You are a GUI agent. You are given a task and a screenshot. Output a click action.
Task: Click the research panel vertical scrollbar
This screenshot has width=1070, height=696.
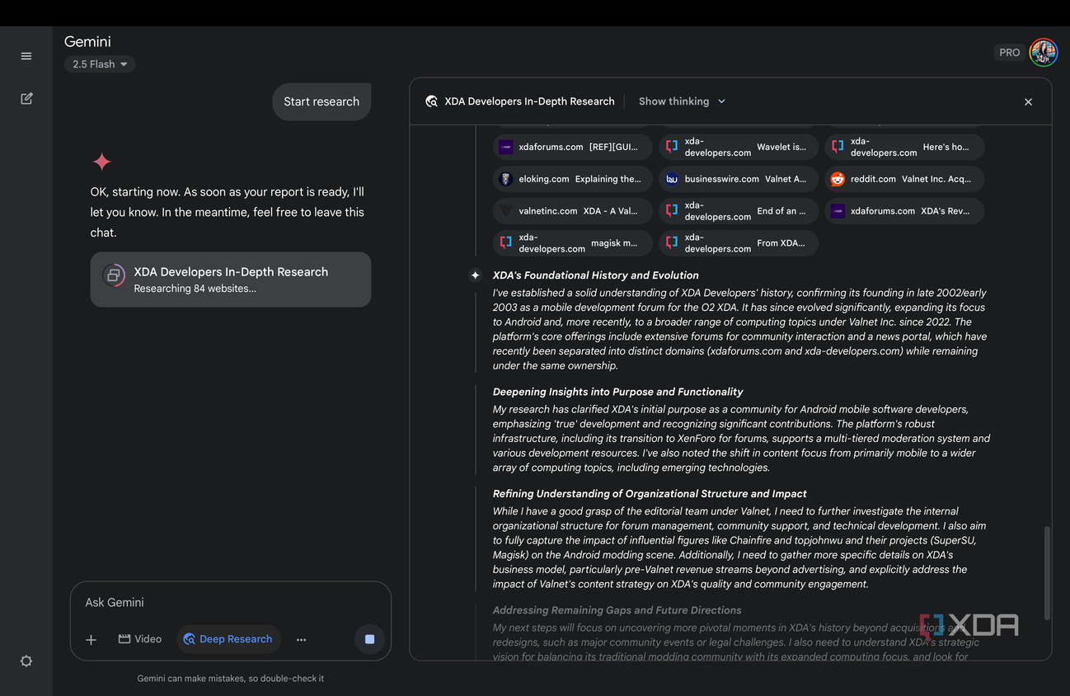1047,573
